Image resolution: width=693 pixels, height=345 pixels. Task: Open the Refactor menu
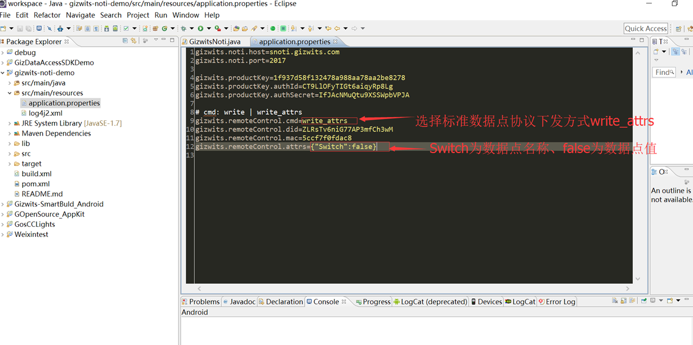pyautogui.click(x=47, y=15)
